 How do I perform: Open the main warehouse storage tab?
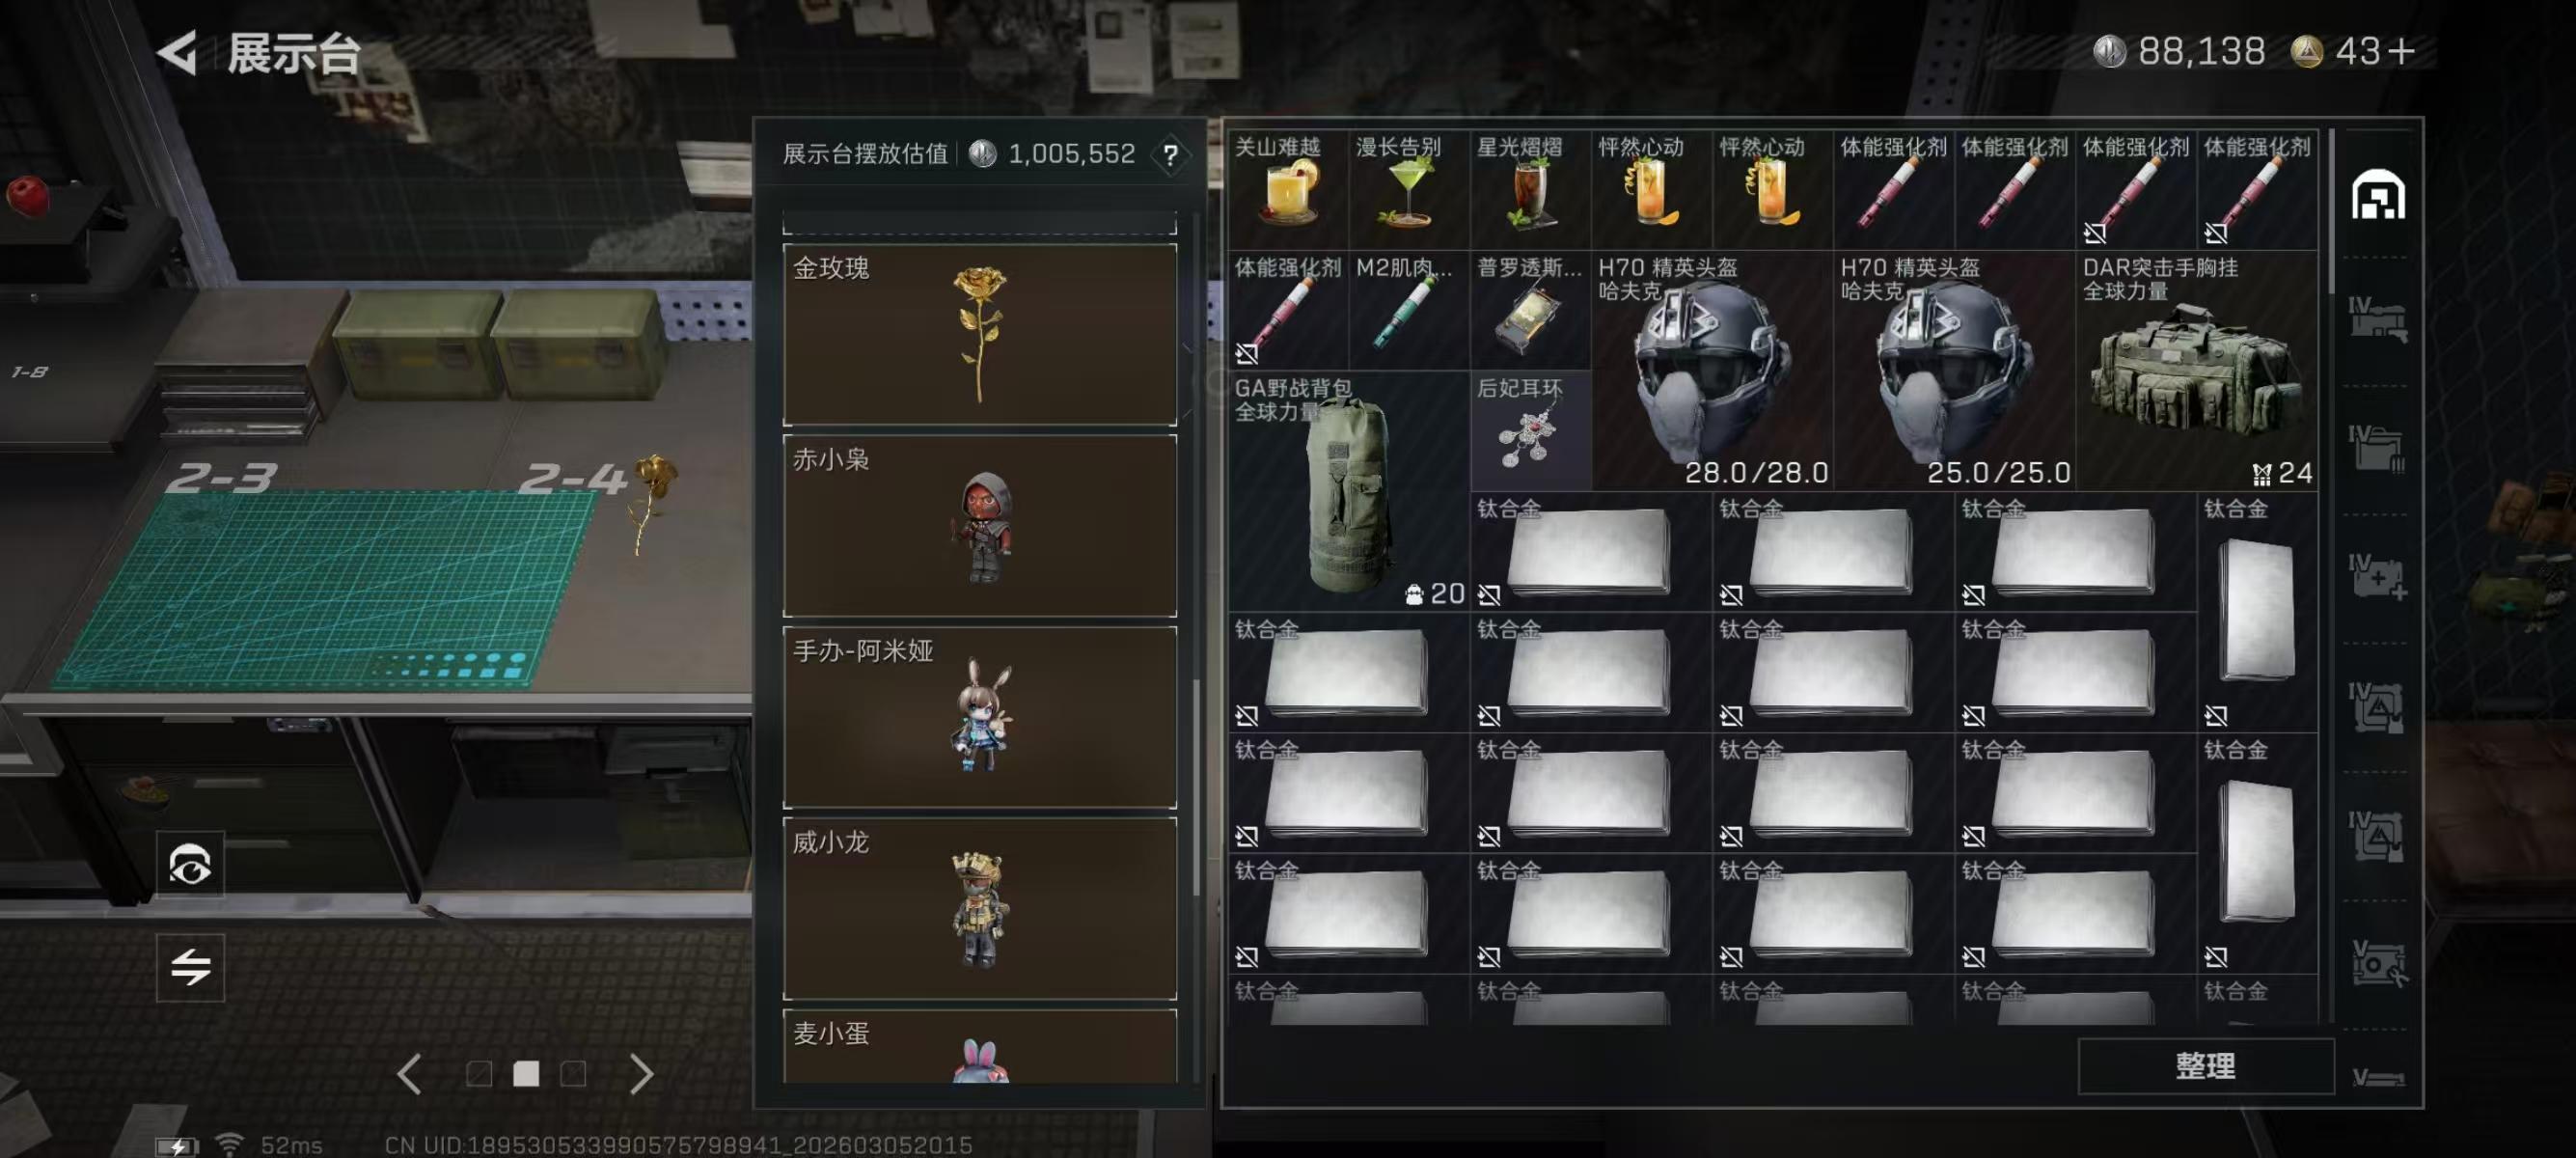[x=2377, y=195]
